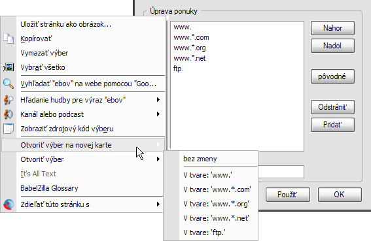Select submenu option V tvare: 'ftp.'
This screenshot has width=371, height=241.
[x=211, y=233]
